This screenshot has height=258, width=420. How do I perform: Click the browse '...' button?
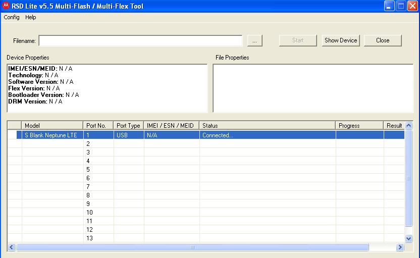[x=255, y=41]
